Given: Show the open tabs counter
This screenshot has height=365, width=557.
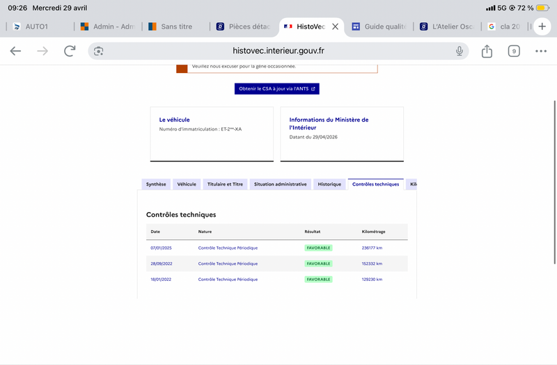Looking at the screenshot, I should click(x=514, y=51).
